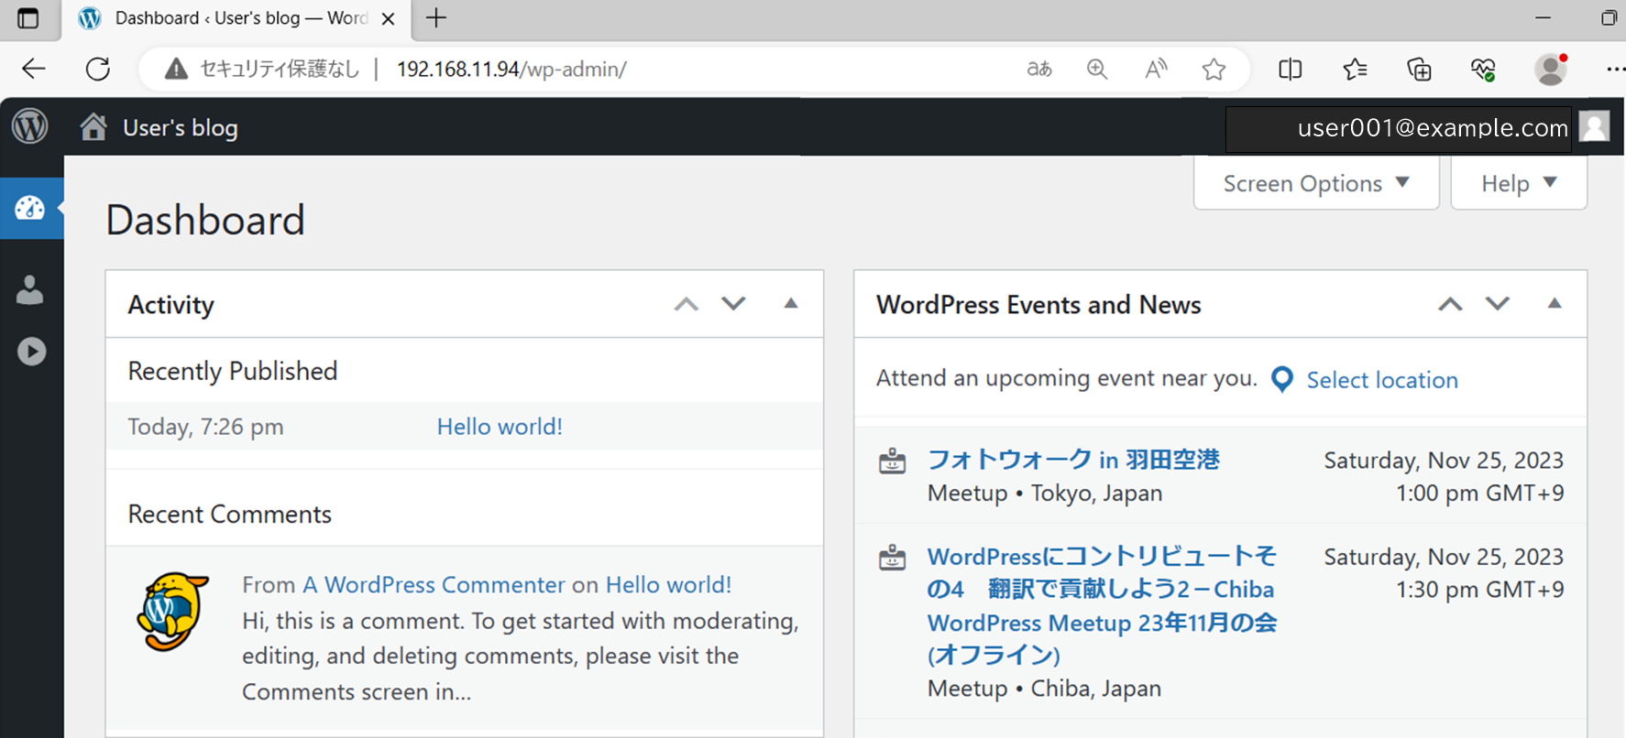Expand the Help dropdown tab

(1518, 183)
